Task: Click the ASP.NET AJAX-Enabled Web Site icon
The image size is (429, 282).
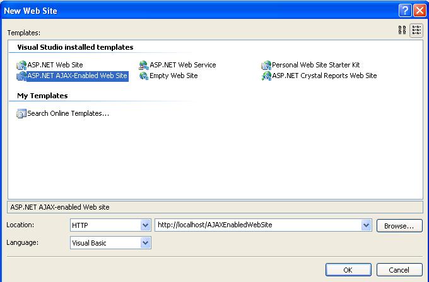Action: tap(21, 76)
